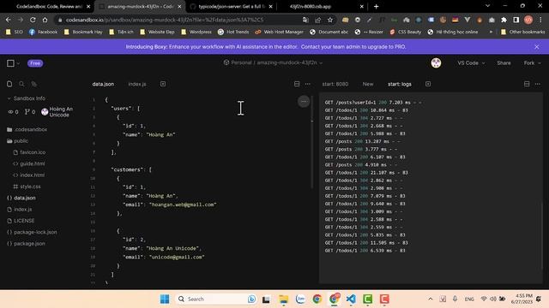Open guide.html in file tree

point(29,163)
